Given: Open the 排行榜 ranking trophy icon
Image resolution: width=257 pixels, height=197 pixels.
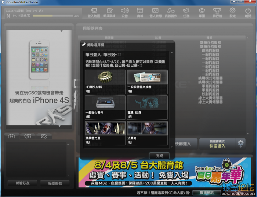Looking at the screenshot, I should [x=217, y=12].
